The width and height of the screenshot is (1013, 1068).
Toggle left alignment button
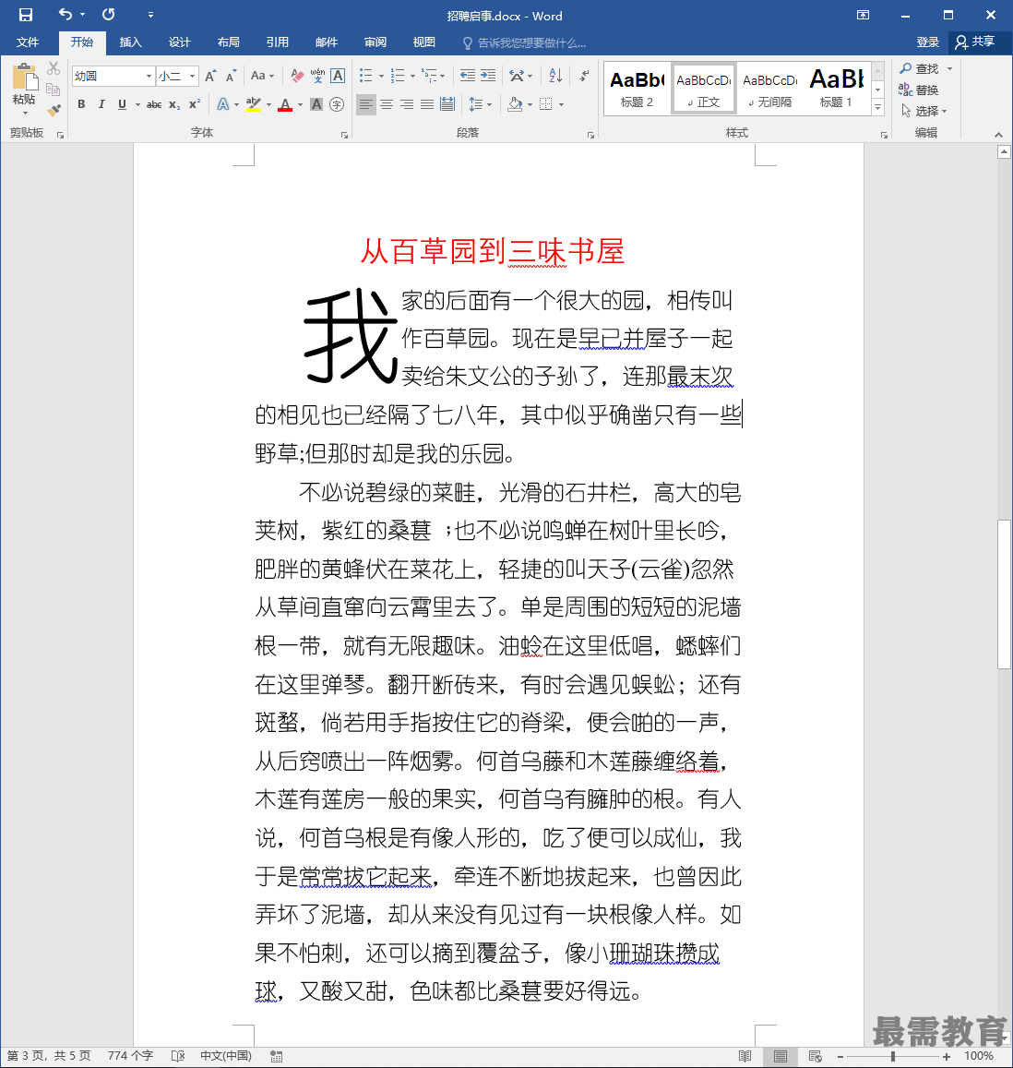(x=366, y=105)
